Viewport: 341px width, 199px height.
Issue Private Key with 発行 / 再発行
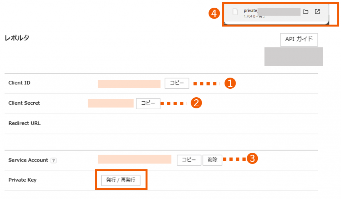(121, 180)
